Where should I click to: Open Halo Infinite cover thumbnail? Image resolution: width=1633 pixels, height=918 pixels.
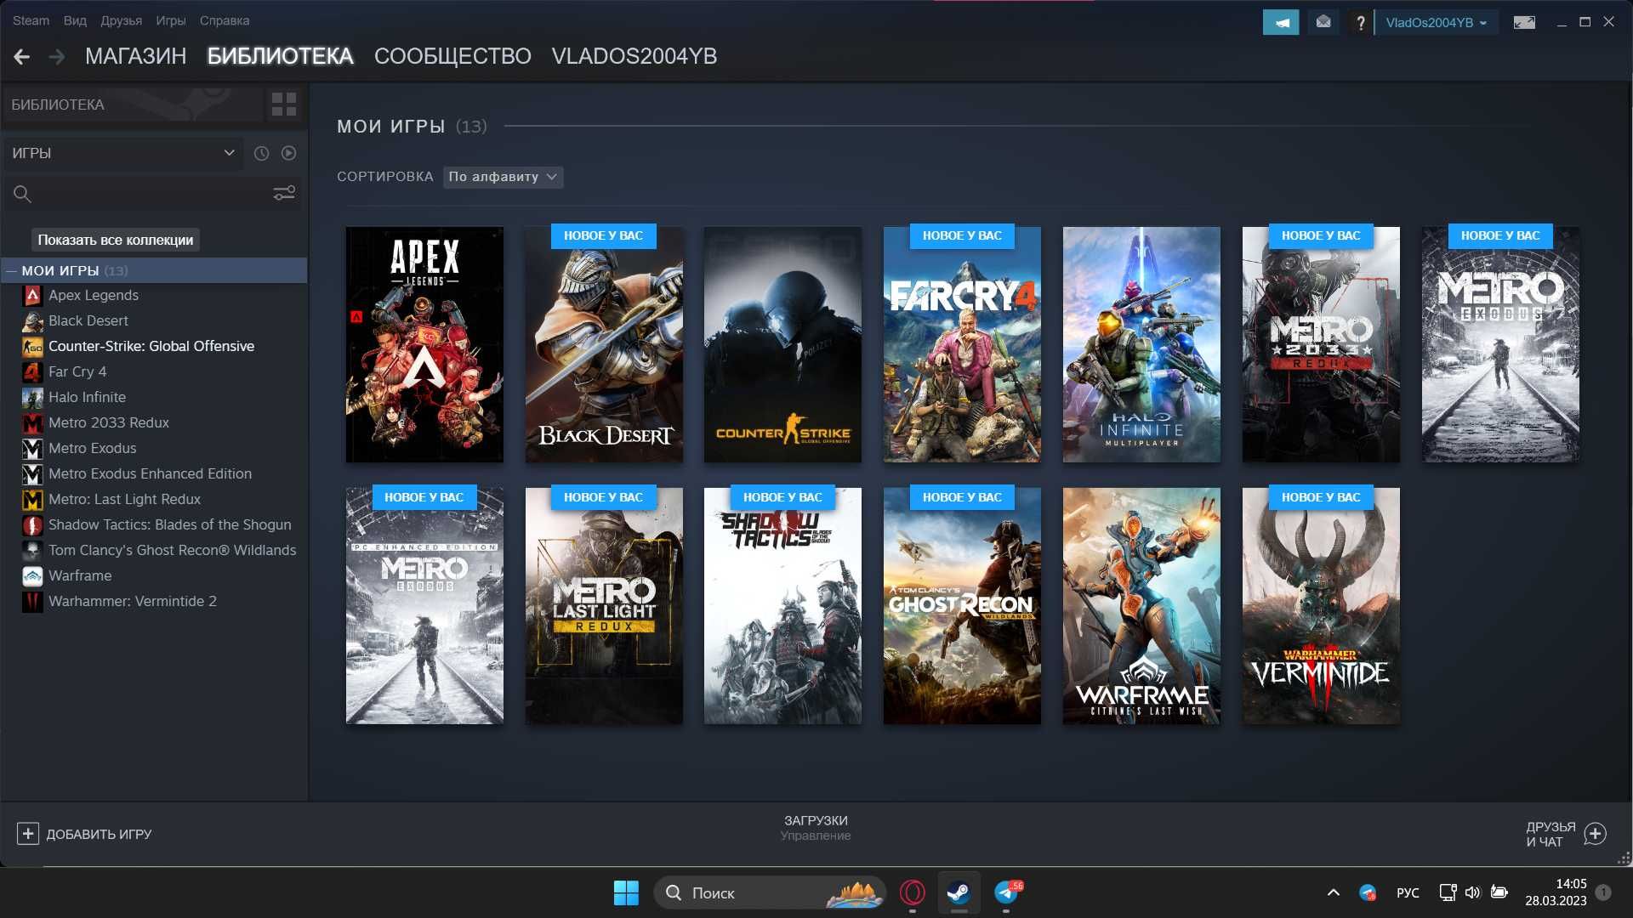coord(1141,345)
